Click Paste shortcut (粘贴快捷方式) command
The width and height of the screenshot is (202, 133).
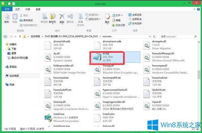(x=29, y=25)
